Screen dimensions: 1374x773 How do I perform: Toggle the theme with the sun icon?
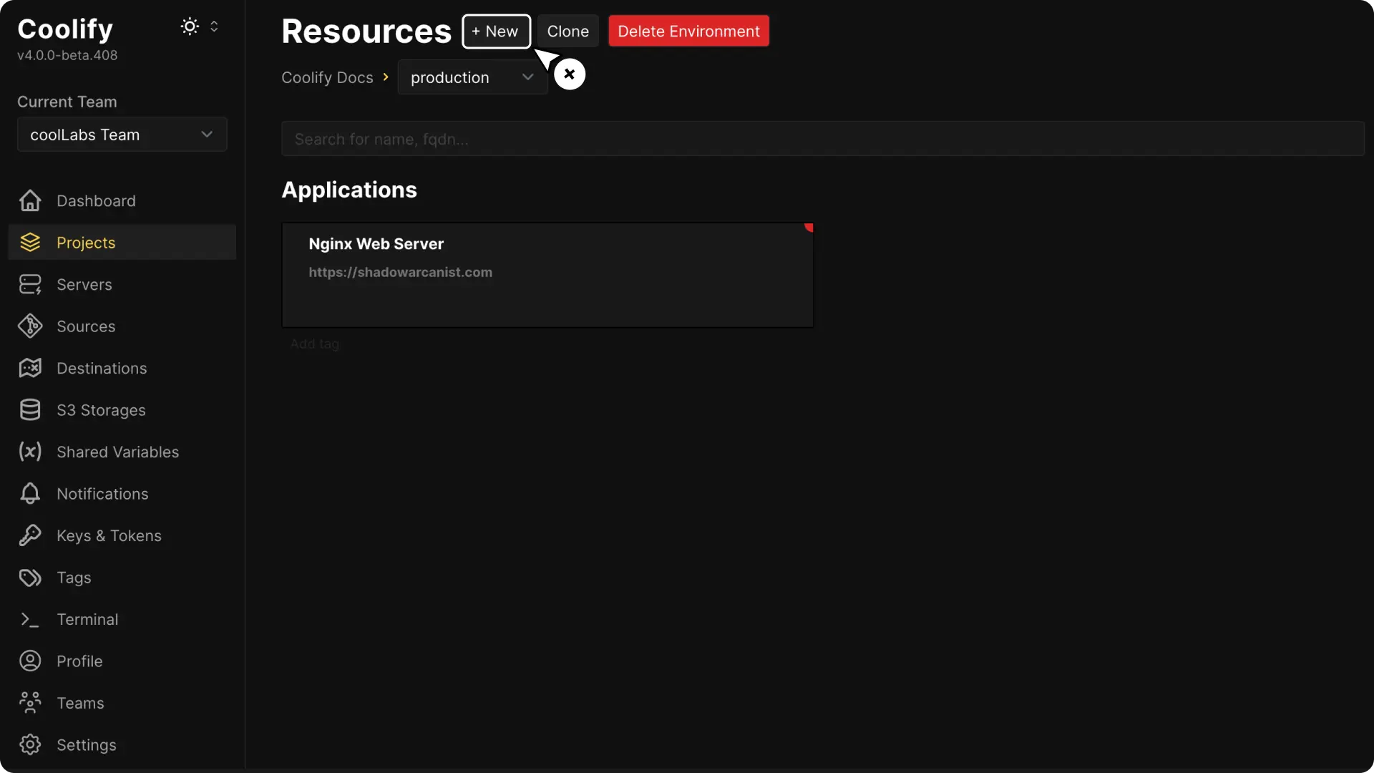(x=189, y=26)
